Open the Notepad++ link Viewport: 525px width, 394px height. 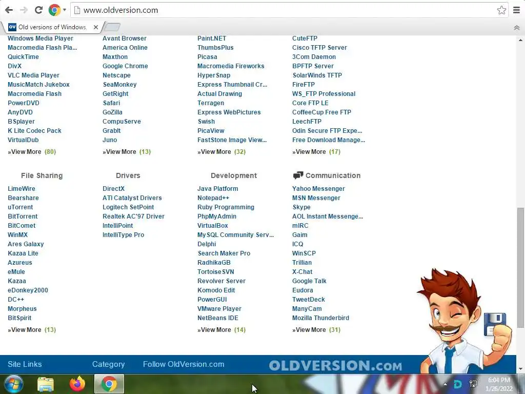tap(213, 198)
